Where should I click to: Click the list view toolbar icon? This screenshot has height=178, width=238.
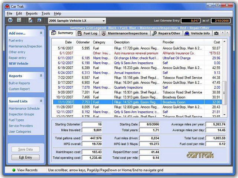pyautogui.click(x=19, y=20)
